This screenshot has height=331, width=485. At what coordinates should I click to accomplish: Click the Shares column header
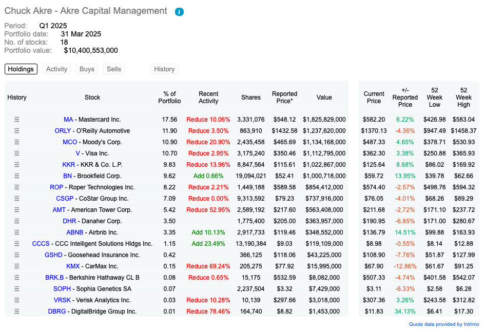tap(251, 98)
